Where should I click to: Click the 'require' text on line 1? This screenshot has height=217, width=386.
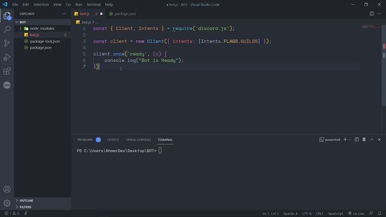(x=182, y=28)
